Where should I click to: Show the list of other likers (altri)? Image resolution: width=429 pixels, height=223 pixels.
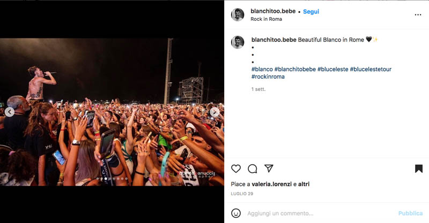[x=304, y=184]
